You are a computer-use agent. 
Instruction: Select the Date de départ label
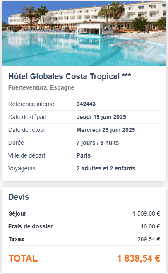pyautogui.click(x=27, y=117)
